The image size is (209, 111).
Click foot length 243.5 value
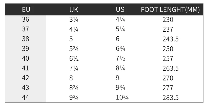[x=170, y=39]
